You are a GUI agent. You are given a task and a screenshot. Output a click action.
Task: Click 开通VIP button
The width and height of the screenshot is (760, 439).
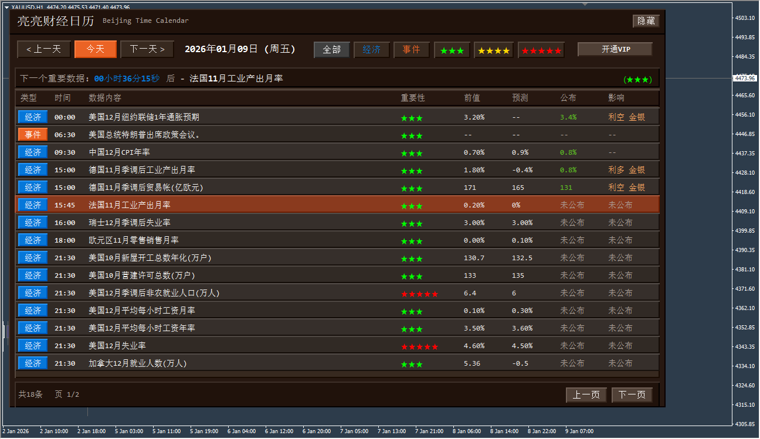615,49
